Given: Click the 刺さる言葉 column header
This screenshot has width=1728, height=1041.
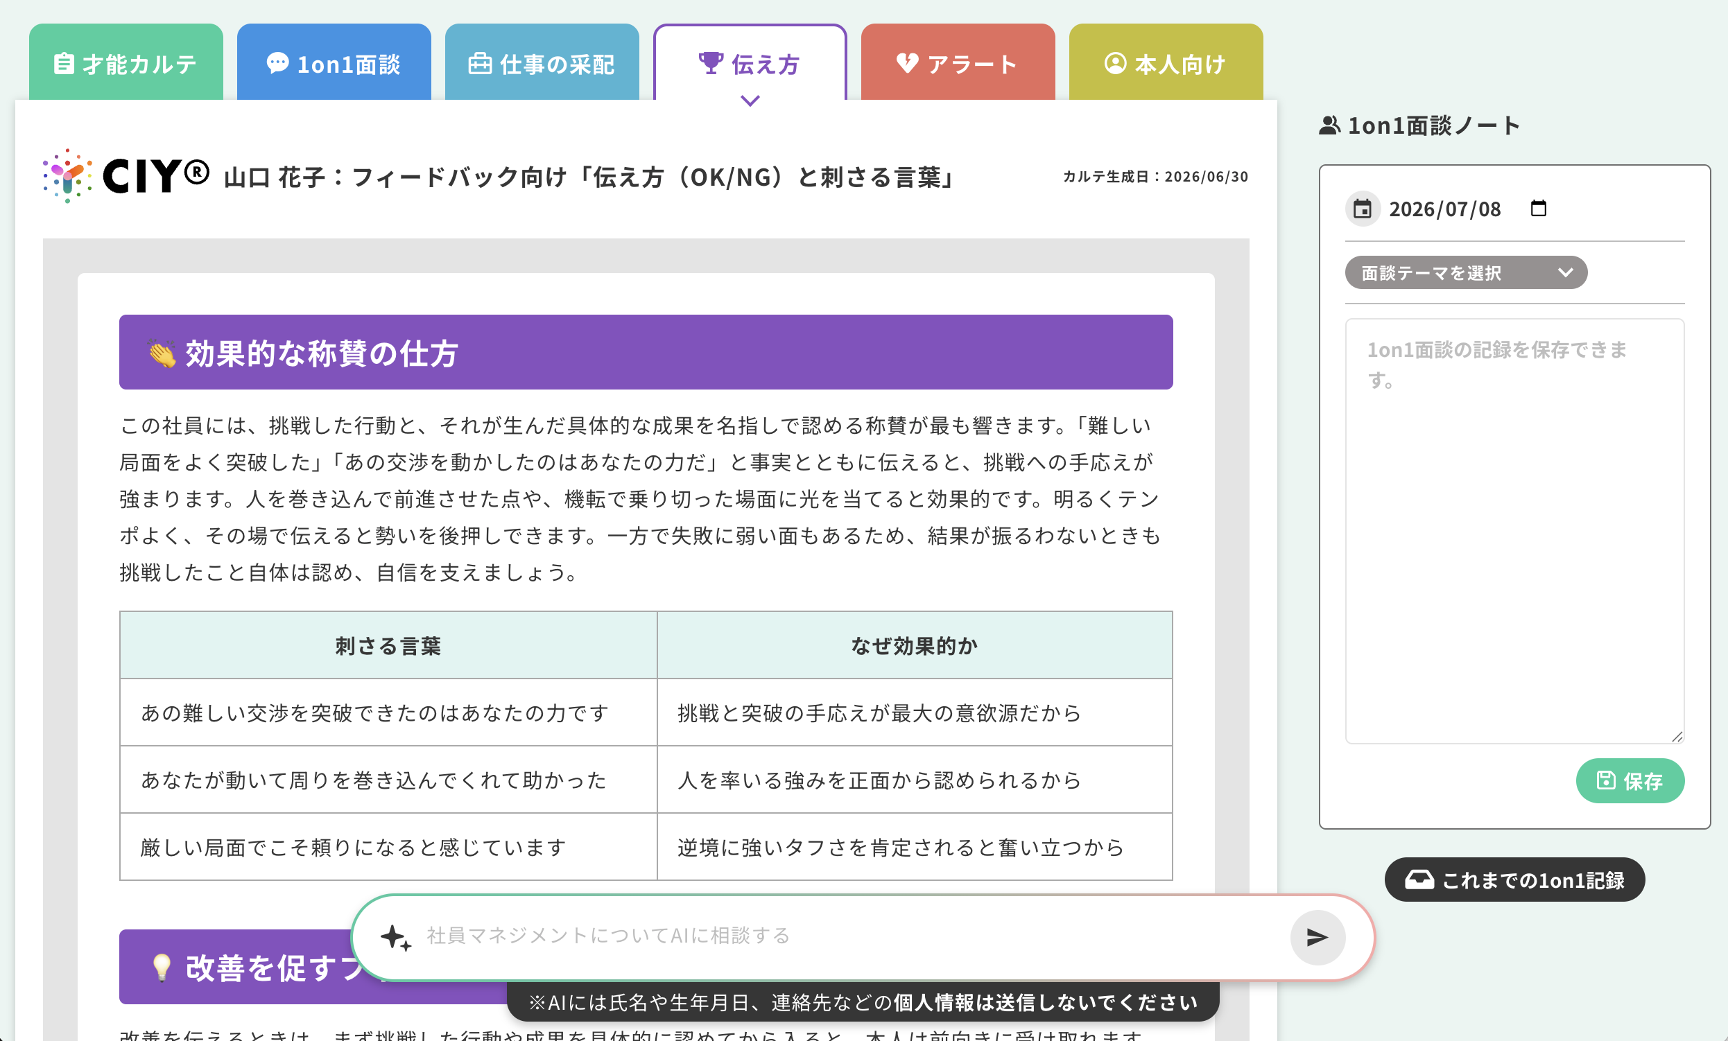Looking at the screenshot, I should (388, 646).
